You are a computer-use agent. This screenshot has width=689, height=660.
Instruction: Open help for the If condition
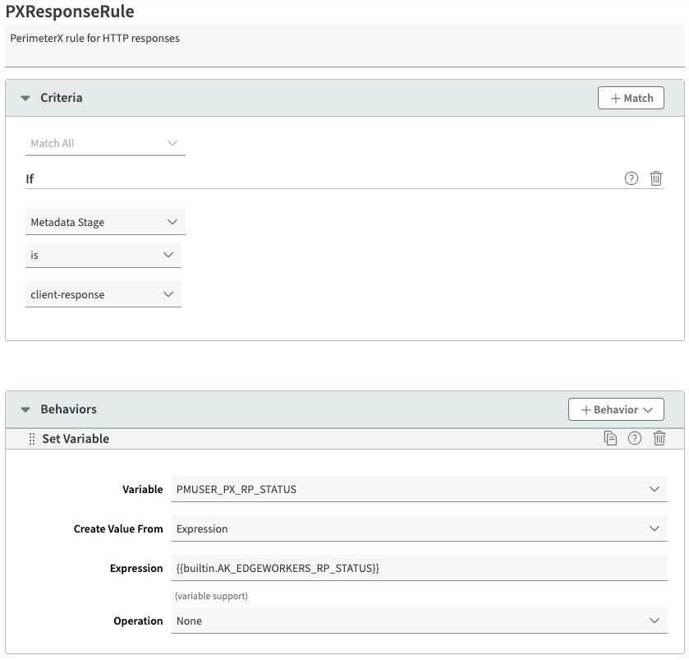(632, 178)
